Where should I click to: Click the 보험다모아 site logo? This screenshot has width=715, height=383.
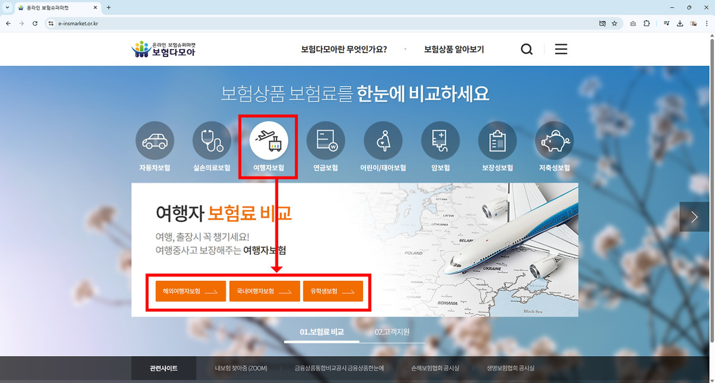163,48
